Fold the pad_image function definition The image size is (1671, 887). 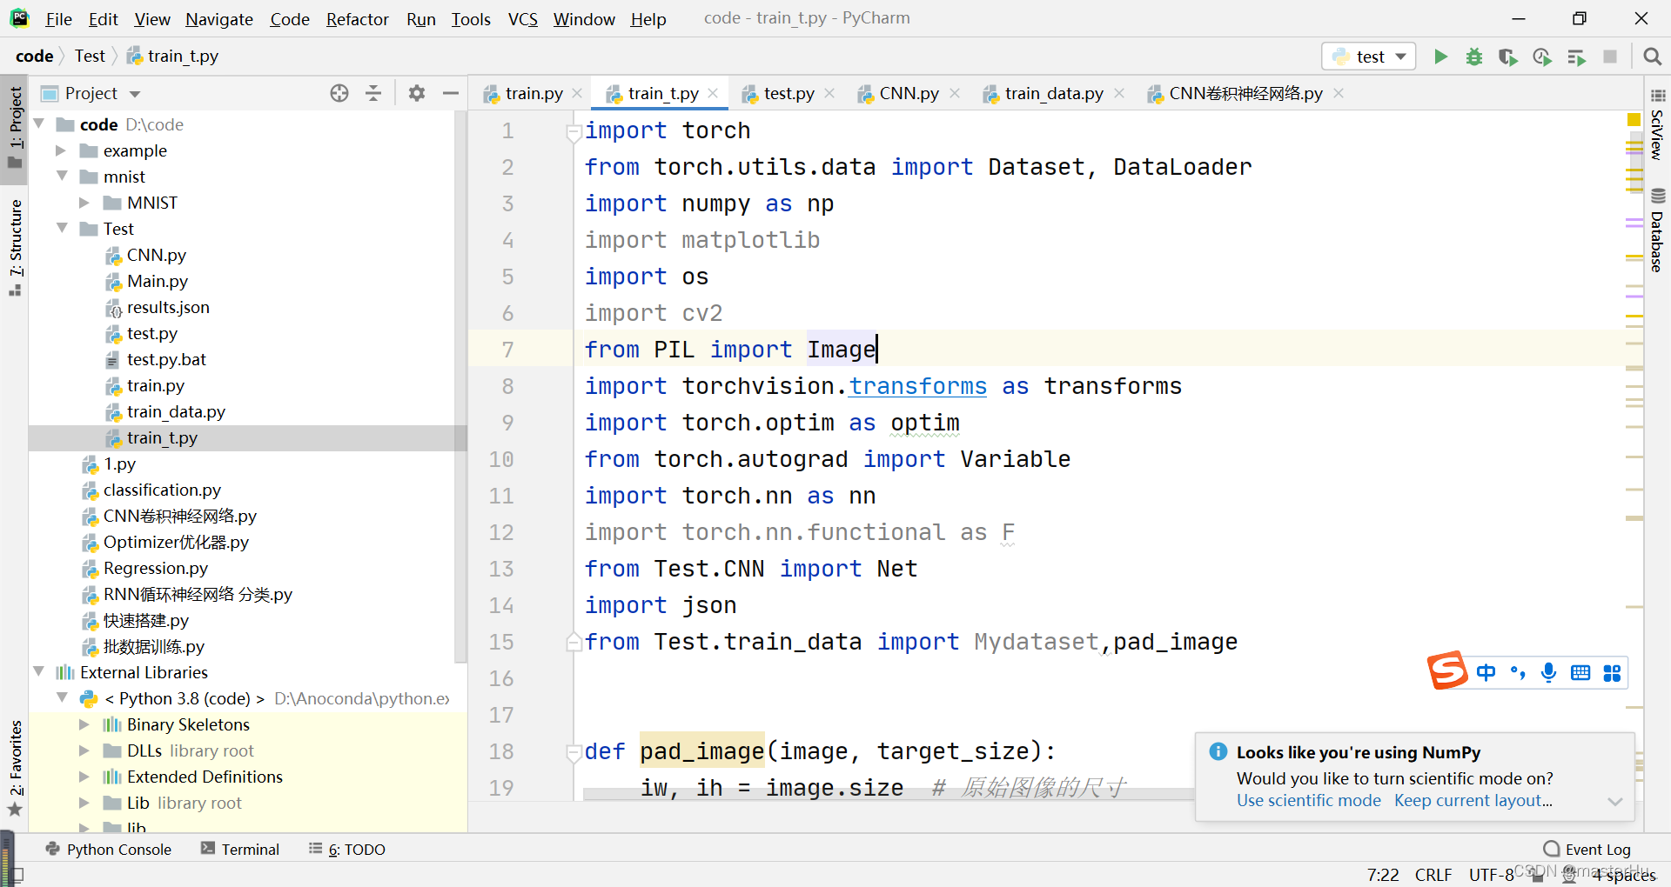pos(574,753)
